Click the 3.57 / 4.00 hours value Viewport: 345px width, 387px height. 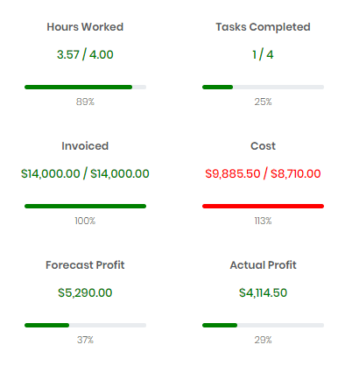[85, 54]
